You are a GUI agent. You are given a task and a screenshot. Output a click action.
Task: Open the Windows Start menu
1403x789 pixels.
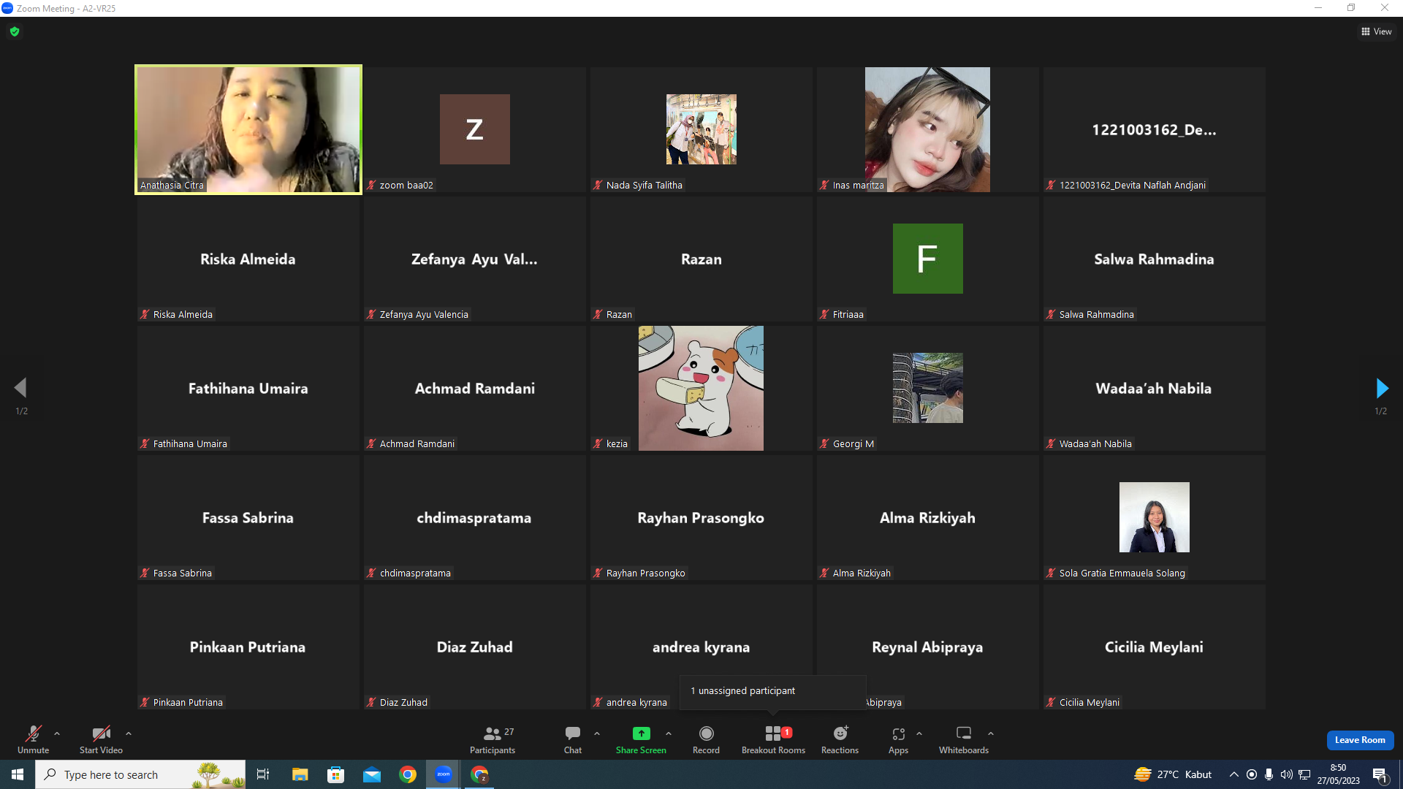coord(18,774)
